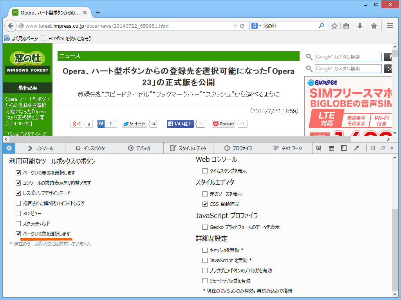Viewport: 401px width, 300px height.
Task: Uncheck the CSS 自動補完 option
Action: 205,204
